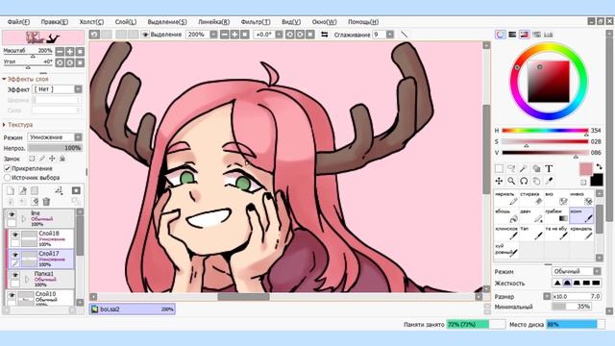This screenshot has width=615, height=346.
Task: Hide the "Папка1" folder
Action: [x=15, y=275]
